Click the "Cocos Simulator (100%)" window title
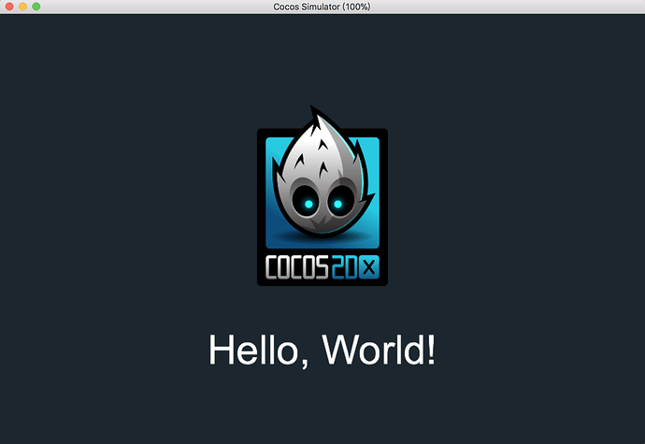Screen dimensions: 645x444 pos(322,7)
